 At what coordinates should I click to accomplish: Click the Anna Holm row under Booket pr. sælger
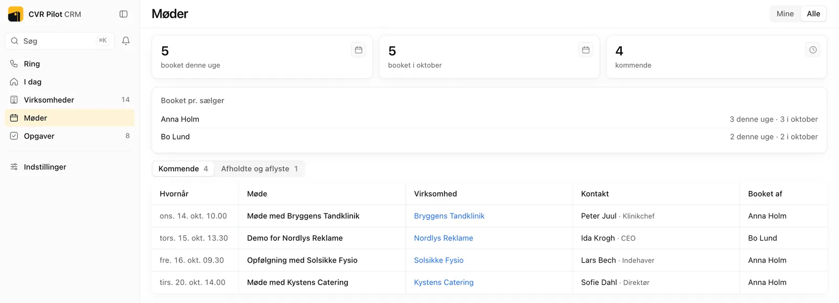(489, 120)
